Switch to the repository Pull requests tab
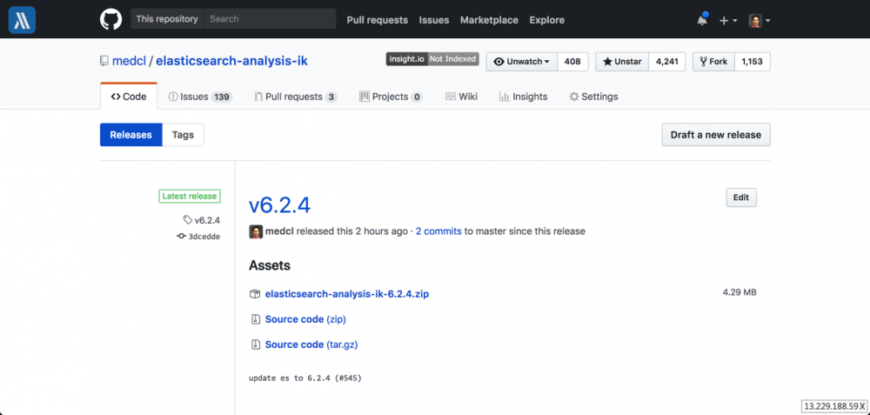Screen dimensions: 870x415 [x=295, y=97]
